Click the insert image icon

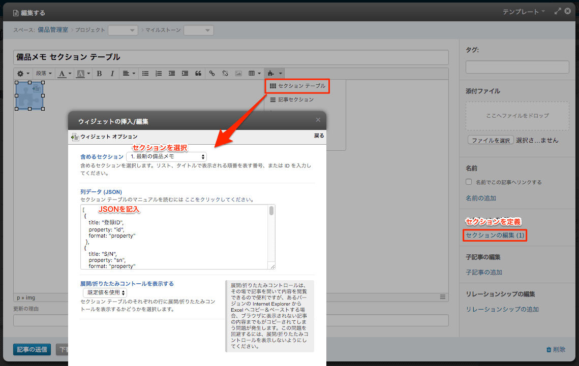click(238, 74)
